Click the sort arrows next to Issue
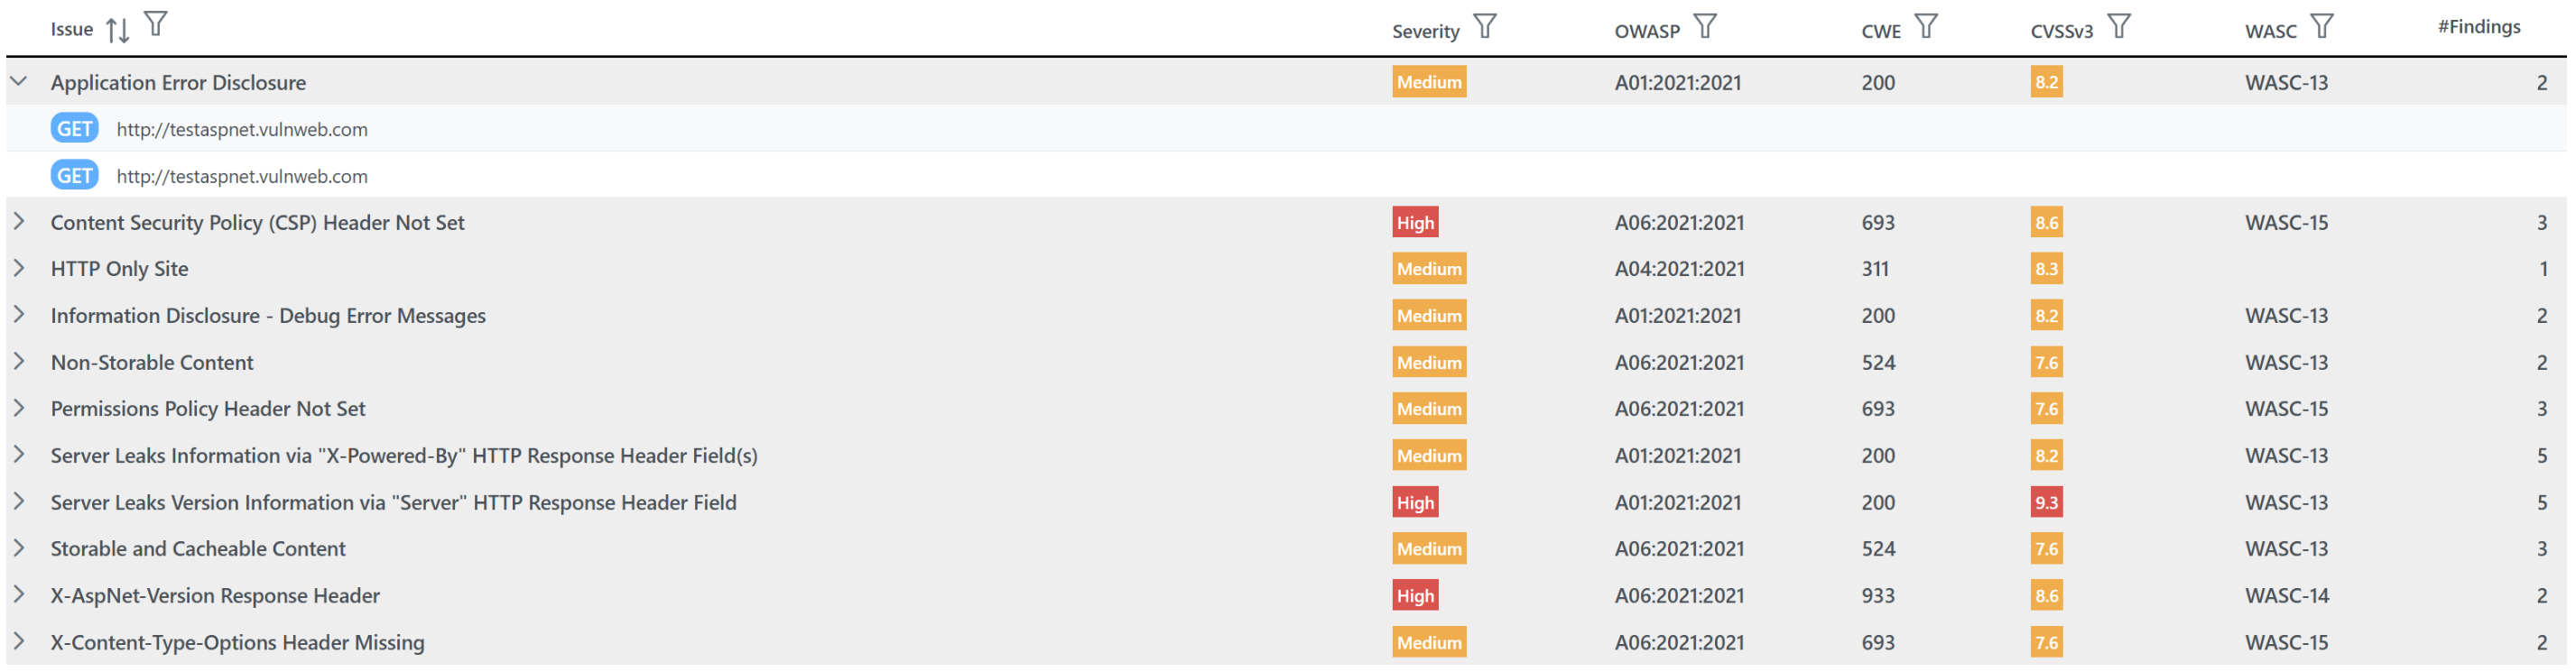 click(118, 30)
